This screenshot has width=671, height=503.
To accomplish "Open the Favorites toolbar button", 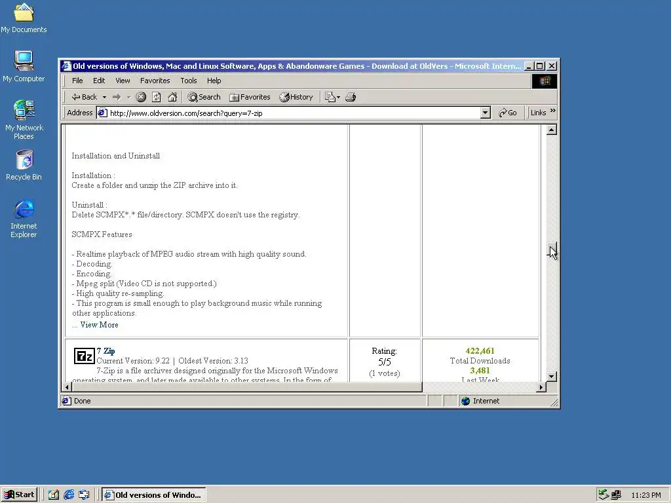I will [x=250, y=97].
